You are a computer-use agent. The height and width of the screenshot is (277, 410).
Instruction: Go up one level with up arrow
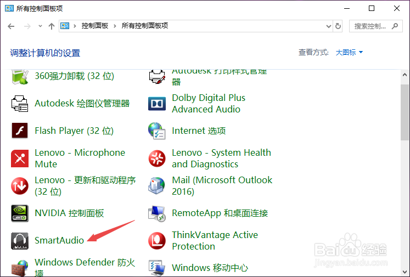[x=52, y=26]
